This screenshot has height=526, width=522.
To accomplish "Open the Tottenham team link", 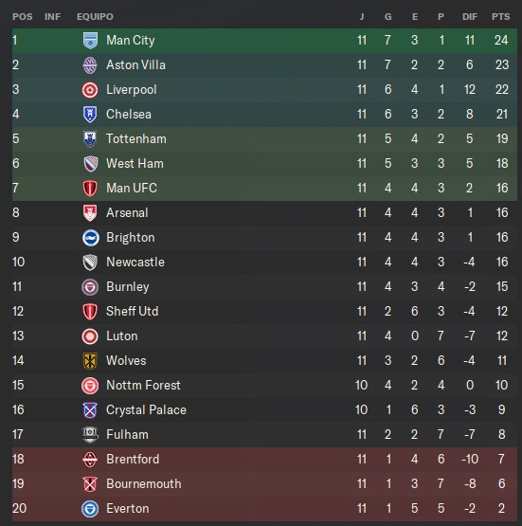I will point(136,139).
